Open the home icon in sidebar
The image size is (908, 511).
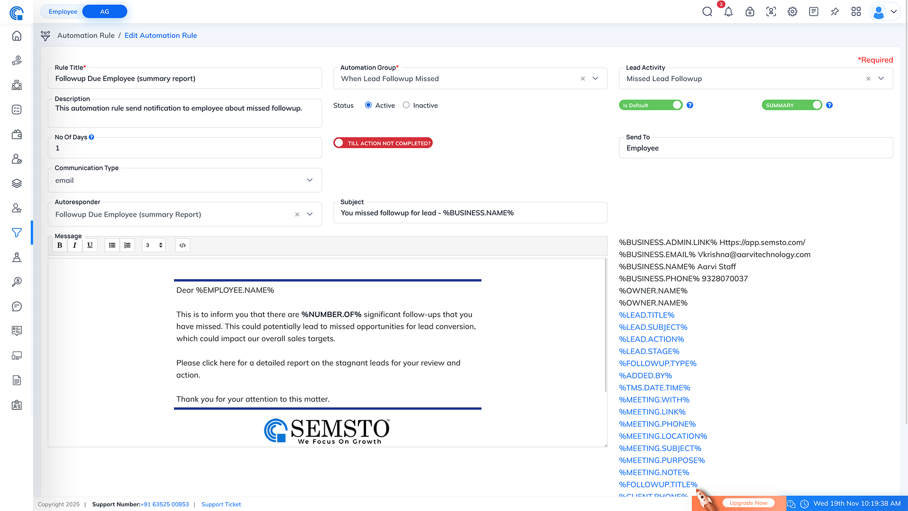(x=17, y=36)
